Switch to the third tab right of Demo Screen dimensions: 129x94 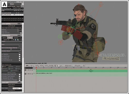16,38
